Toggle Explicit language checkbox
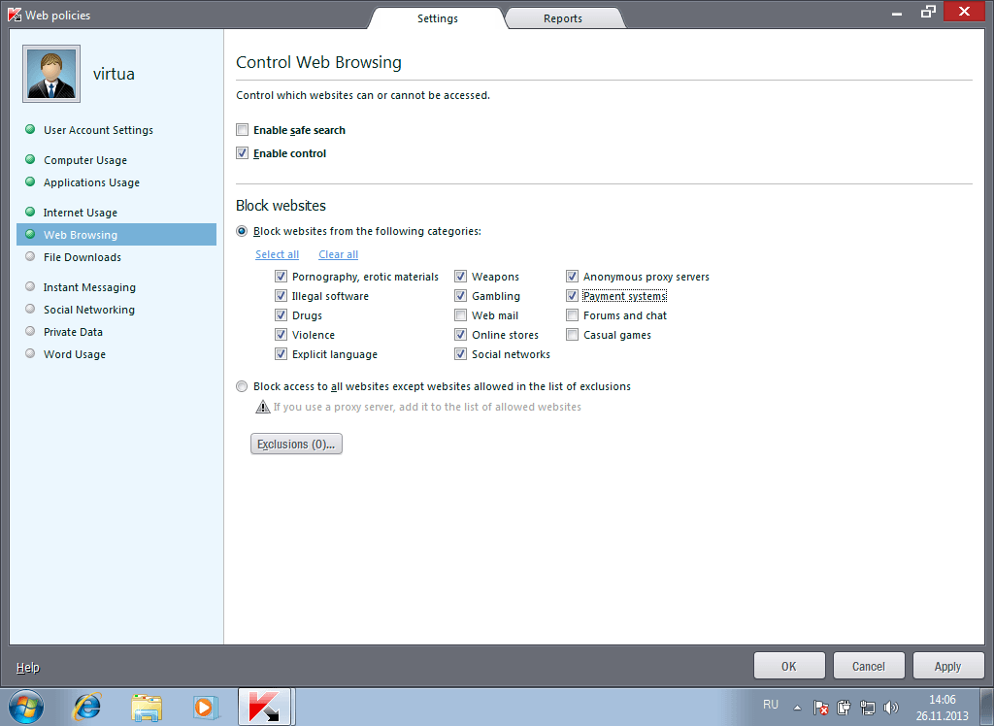 tap(281, 354)
